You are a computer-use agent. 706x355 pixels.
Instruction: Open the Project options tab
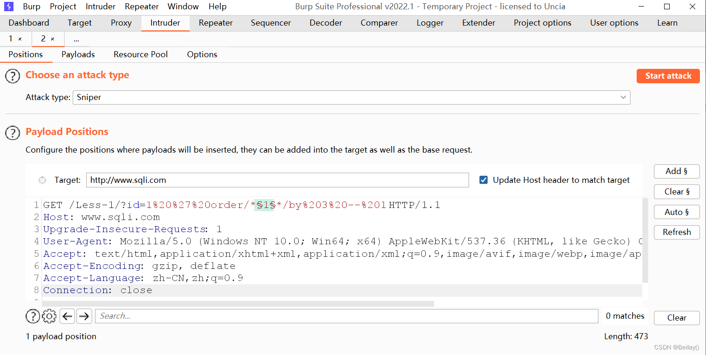(543, 23)
